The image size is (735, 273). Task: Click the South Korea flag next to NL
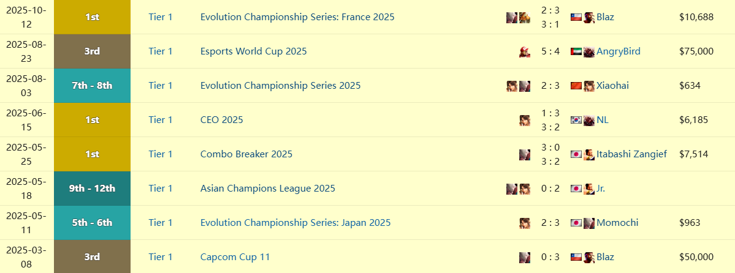click(576, 120)
